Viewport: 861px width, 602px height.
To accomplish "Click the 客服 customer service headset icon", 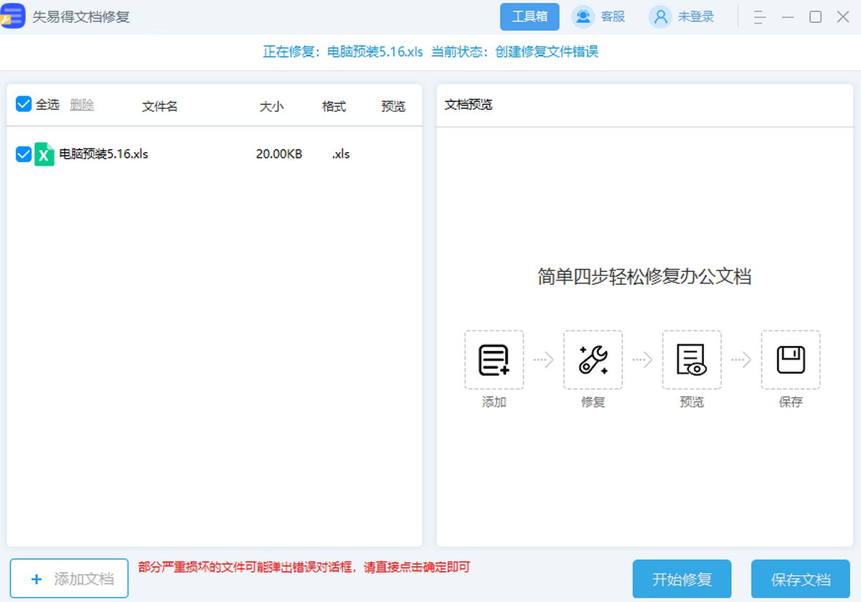I will [583, 17].
